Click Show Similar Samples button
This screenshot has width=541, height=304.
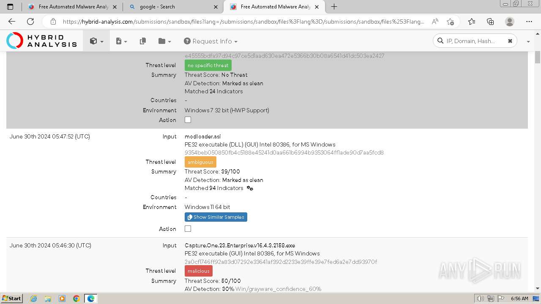(216, 217)
